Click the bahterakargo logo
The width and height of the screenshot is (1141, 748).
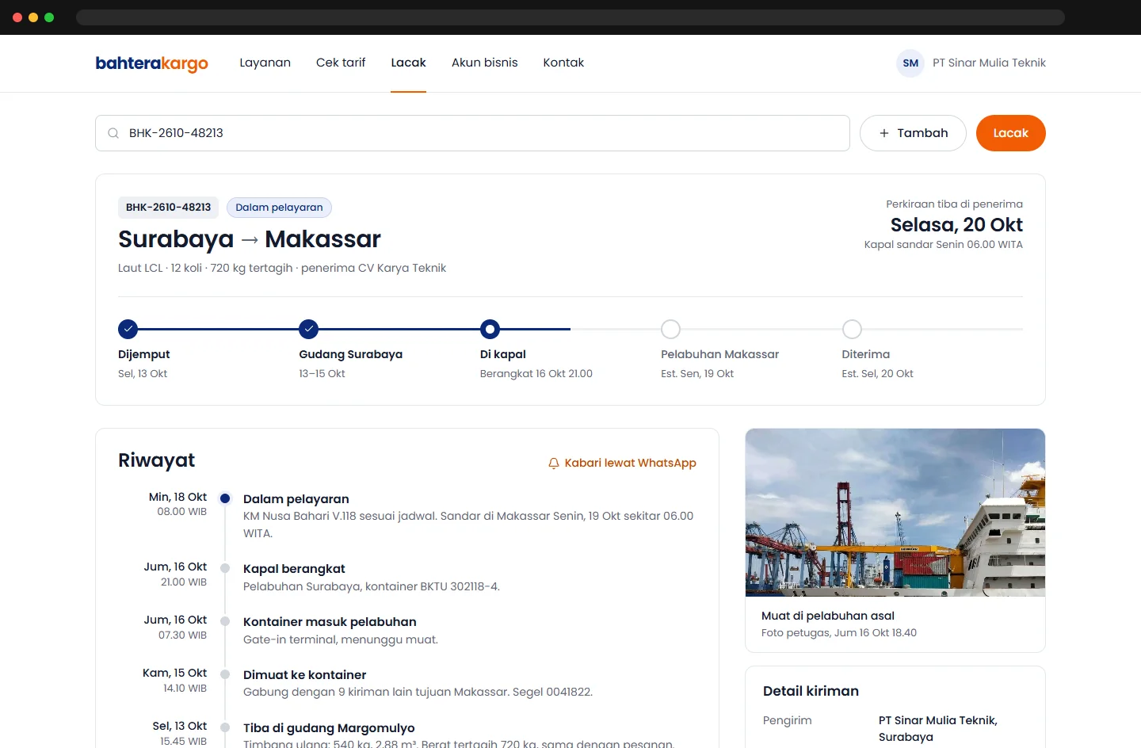click(151, 63)
